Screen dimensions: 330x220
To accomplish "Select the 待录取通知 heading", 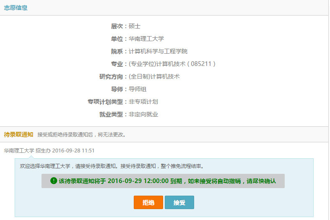I will (x=18, y=134).
